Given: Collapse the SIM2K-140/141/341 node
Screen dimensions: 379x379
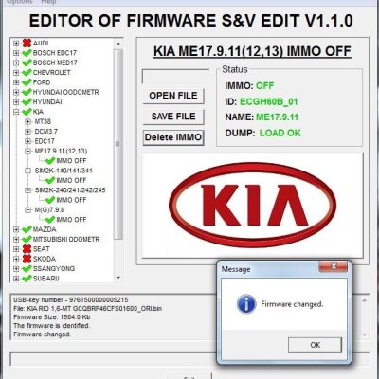Looking at the screenshot, I should click(x=28, y=171).
